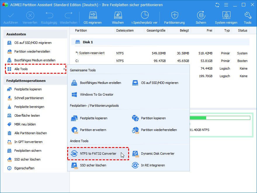This screenshot has height=193, width=257.
Task: Click the Verwerfen discard icon
Action: [30, 15]
